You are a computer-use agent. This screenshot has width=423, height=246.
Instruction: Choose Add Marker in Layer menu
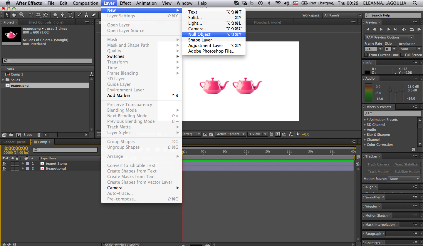142,96
